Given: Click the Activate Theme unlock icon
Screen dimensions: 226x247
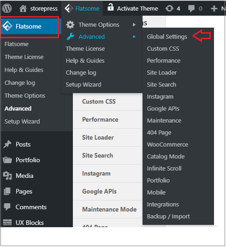Looking at the screenshot, I should click(111, 7).
